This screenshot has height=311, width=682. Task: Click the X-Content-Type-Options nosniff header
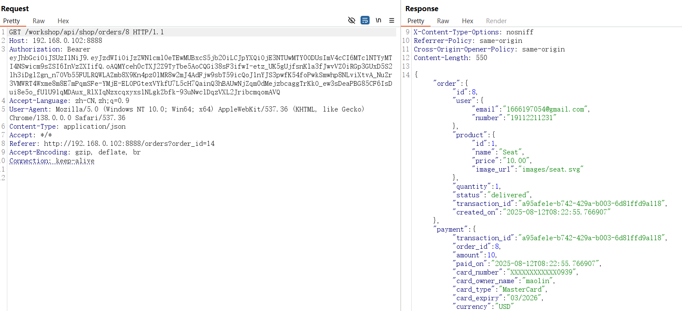click(x=474, y=32)
